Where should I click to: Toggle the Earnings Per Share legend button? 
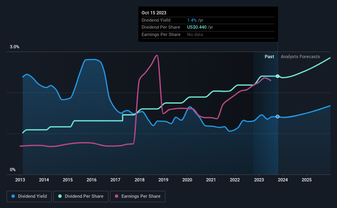[138, 197]
